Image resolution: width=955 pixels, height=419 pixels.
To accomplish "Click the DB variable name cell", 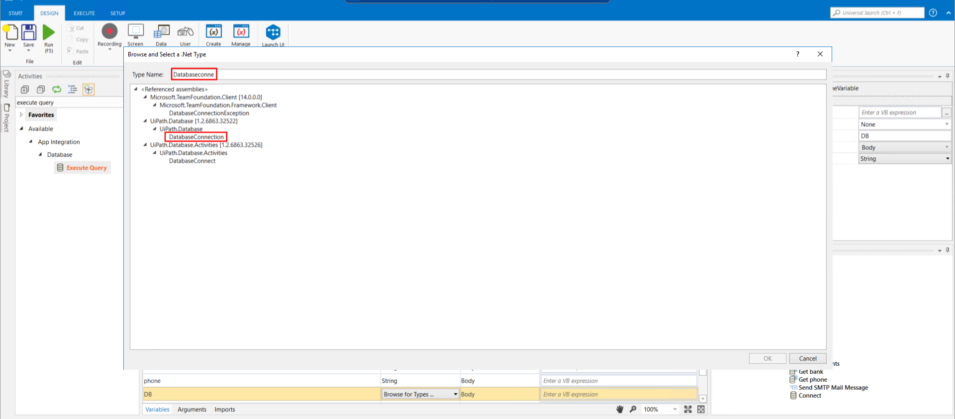I will pyautogui.click(x=262, y=394).
